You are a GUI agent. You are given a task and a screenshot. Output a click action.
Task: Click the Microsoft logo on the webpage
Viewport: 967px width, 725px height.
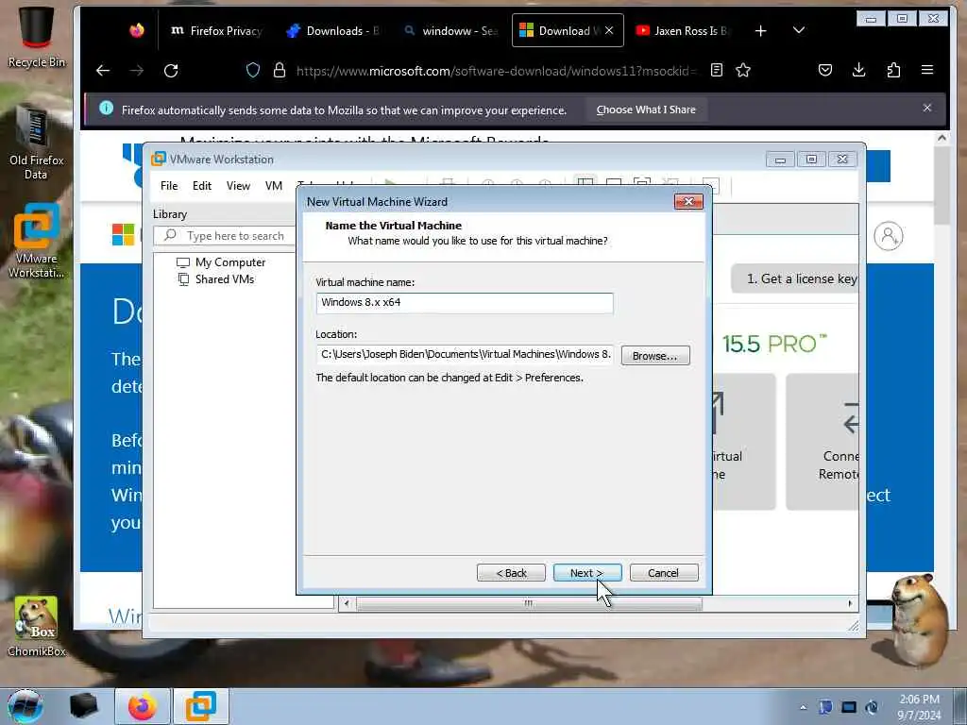pos(123,234)
